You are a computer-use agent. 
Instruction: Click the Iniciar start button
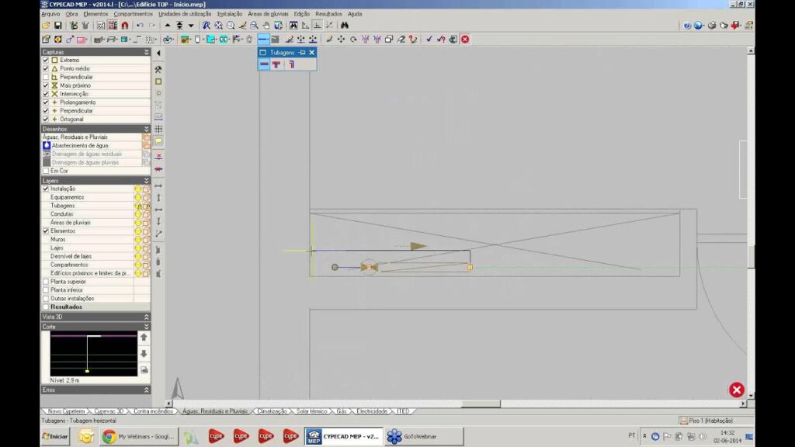click(55, 436)
